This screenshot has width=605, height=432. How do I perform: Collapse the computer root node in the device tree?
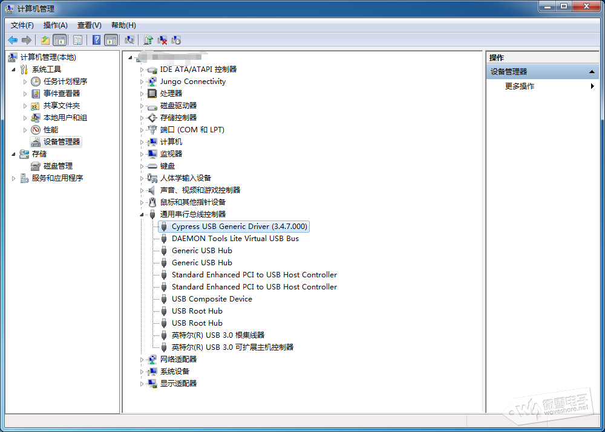(130, 58)
